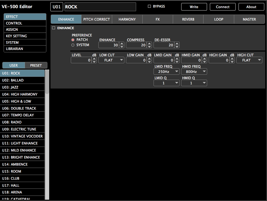Select patch U13: BRIGHT ENHANCE

point(22,157)
